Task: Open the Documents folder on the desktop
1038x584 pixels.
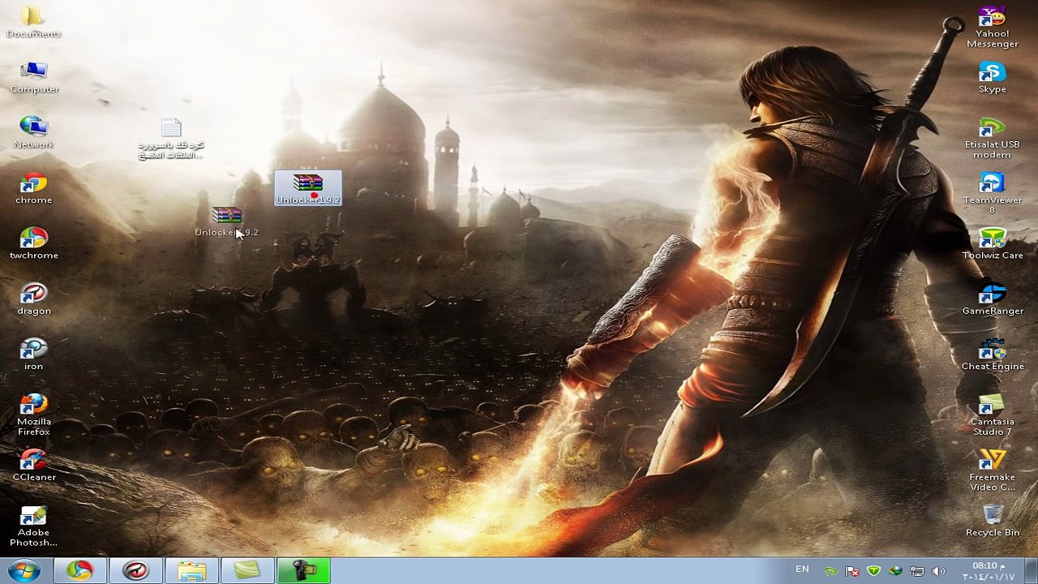Action: (33, 22)
